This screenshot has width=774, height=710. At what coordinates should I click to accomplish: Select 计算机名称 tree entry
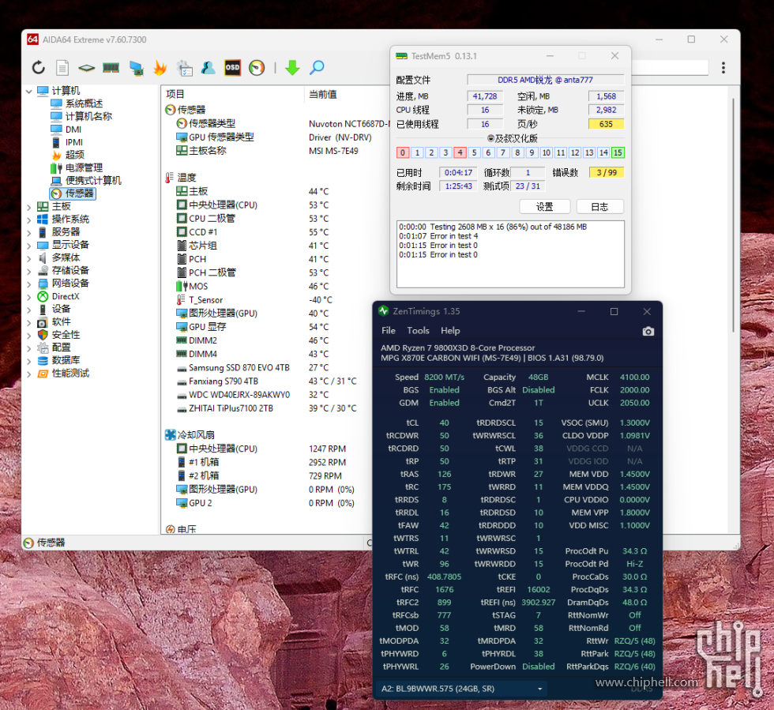point(81,117)
